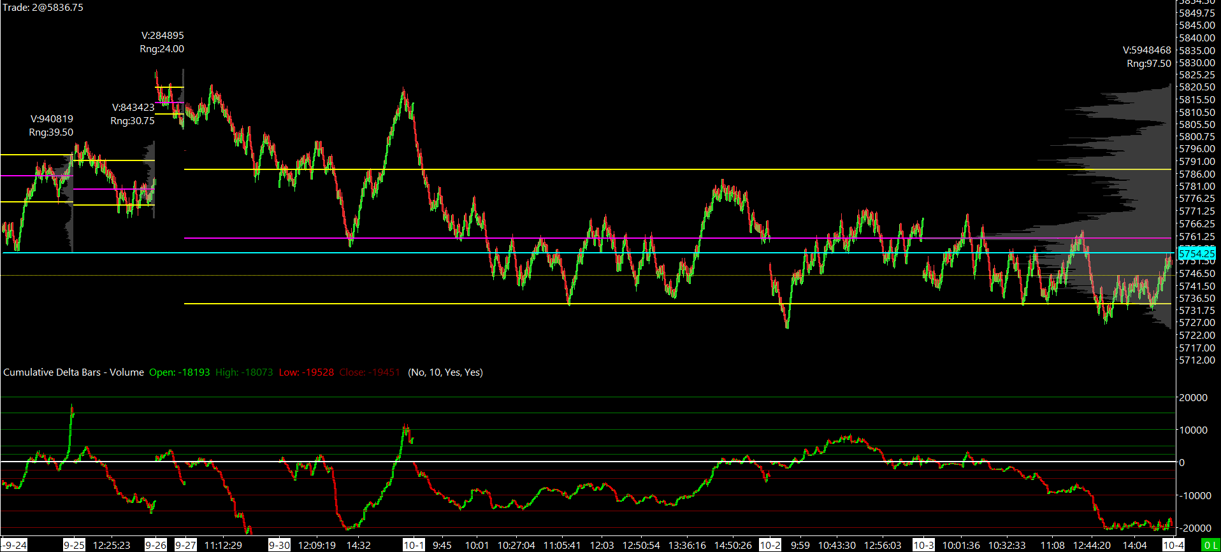Click the 5766.25 price axis label

1197,224
